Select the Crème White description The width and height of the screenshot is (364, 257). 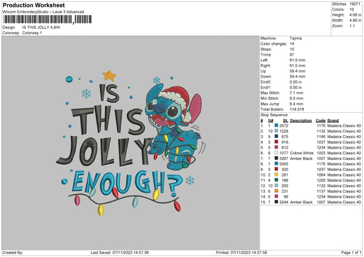coord(302,153)
